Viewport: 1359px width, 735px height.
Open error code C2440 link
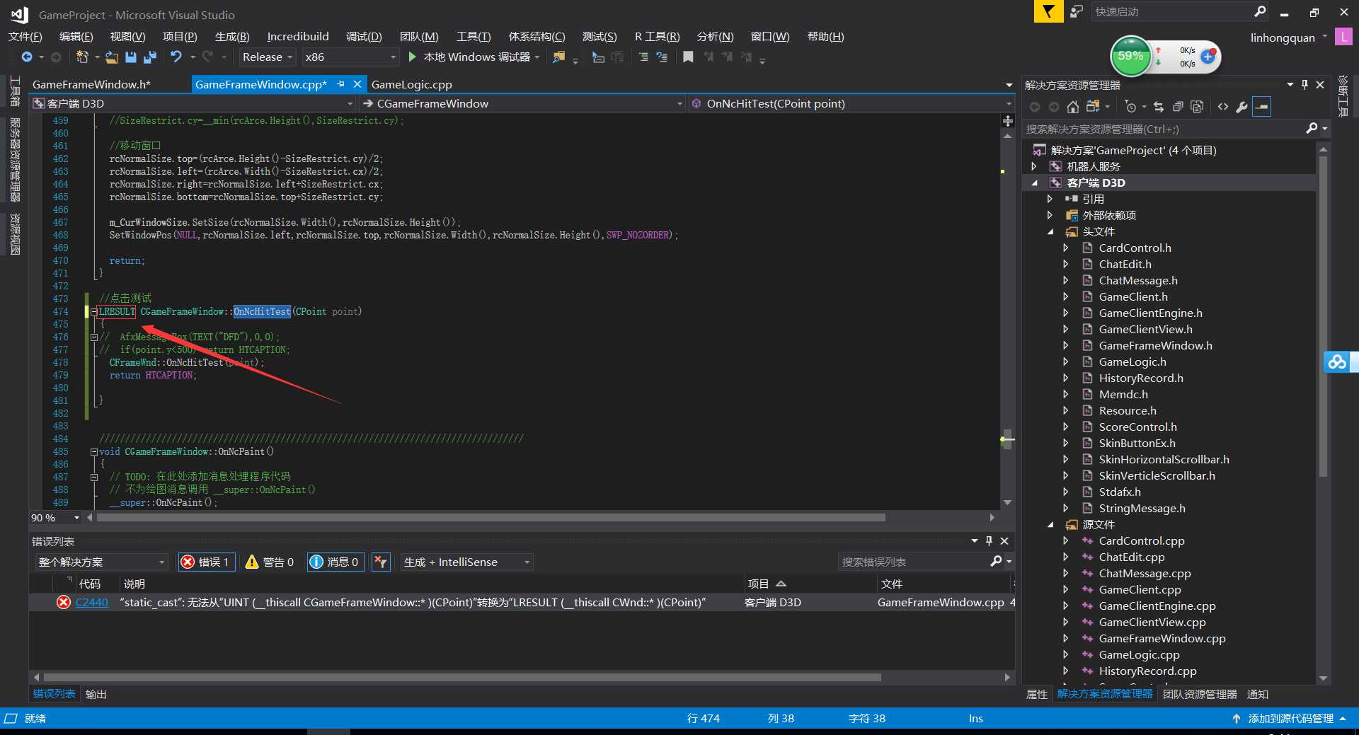click(x=92, y=602)
